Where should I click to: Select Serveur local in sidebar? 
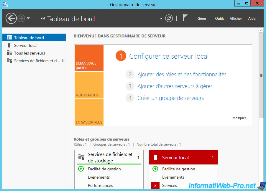point(34,45)
